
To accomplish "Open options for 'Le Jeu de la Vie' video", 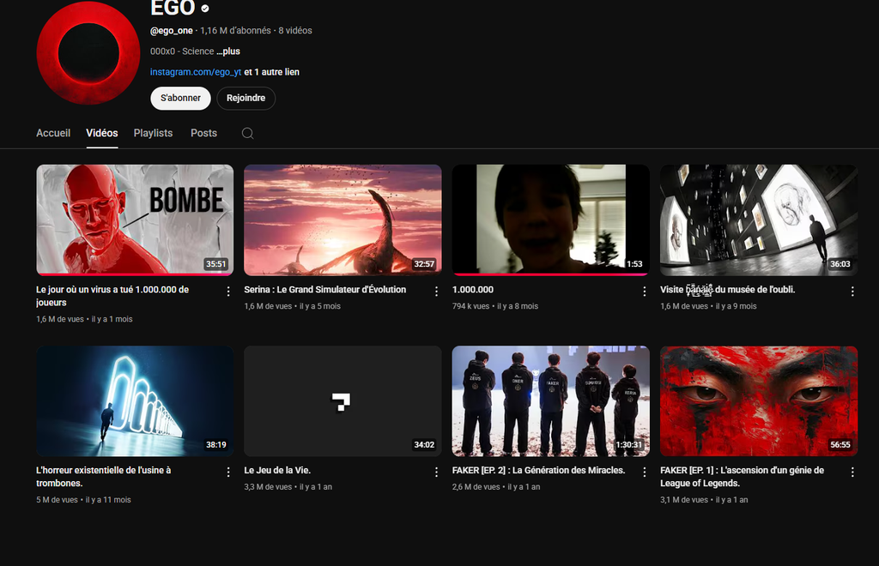I will pos(436,473).
